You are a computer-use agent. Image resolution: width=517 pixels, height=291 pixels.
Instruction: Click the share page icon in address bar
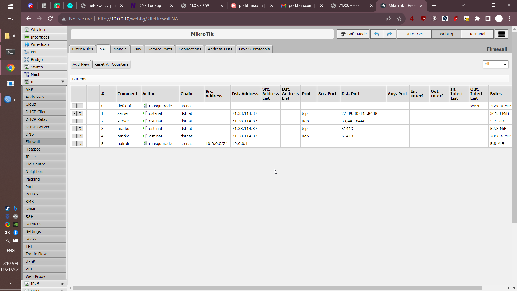pyautogui.click(x=388, y=19)
